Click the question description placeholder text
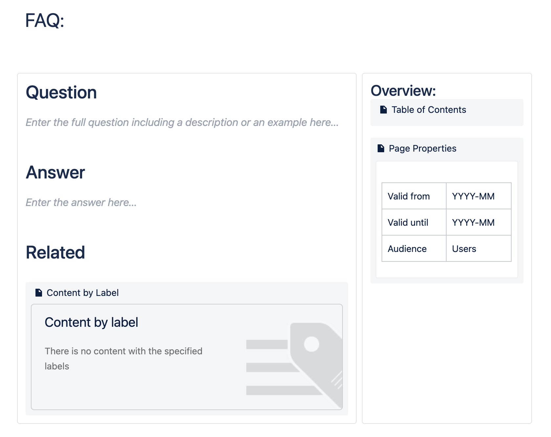 182,122
